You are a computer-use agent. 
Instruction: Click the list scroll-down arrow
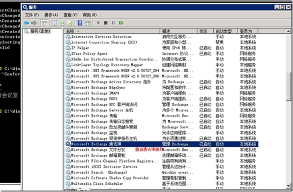click(x=288, y=185)
